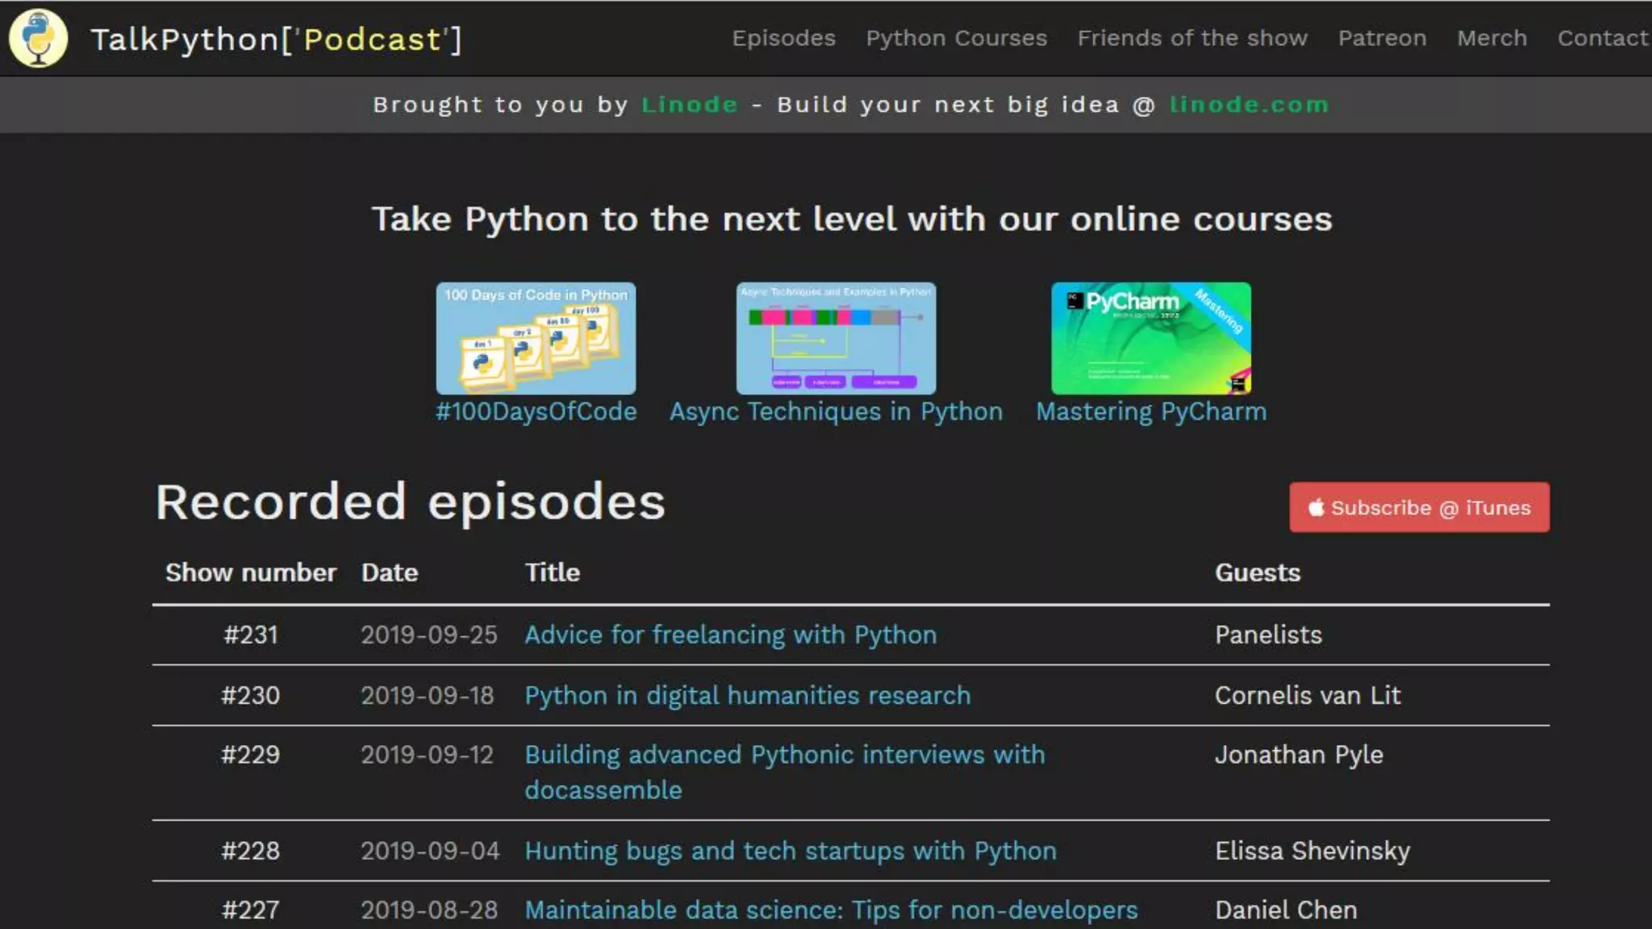
Task: Click the date 2019-09-12
Action: pos(427,755)
